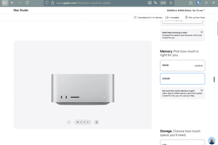Screen dimensions: 218x145
Task: Go back to previous page
Action: coord(12,3)
